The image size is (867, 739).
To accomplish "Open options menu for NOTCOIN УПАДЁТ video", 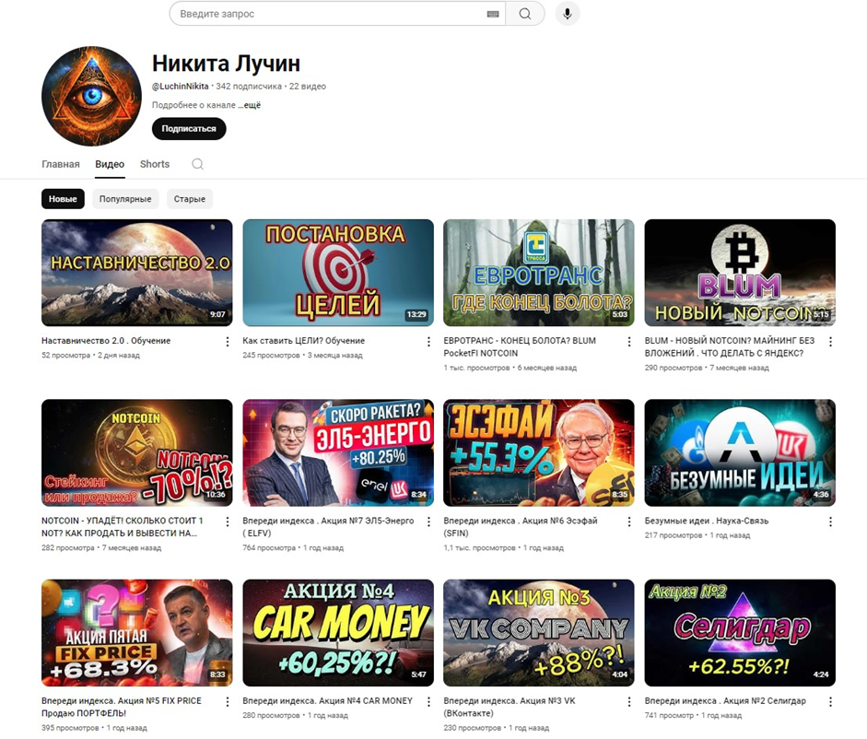I will (x=228, y=522).
